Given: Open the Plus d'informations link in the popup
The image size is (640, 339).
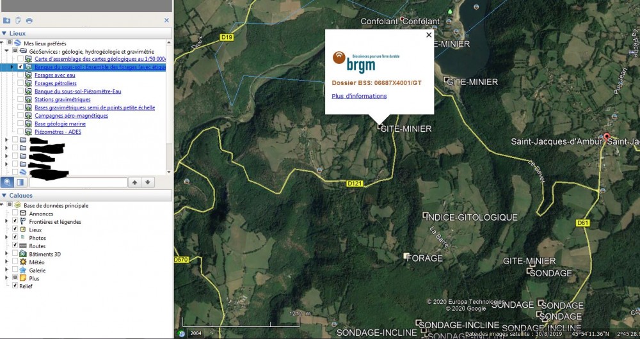Looking at the screenshot, I should 359,96.
